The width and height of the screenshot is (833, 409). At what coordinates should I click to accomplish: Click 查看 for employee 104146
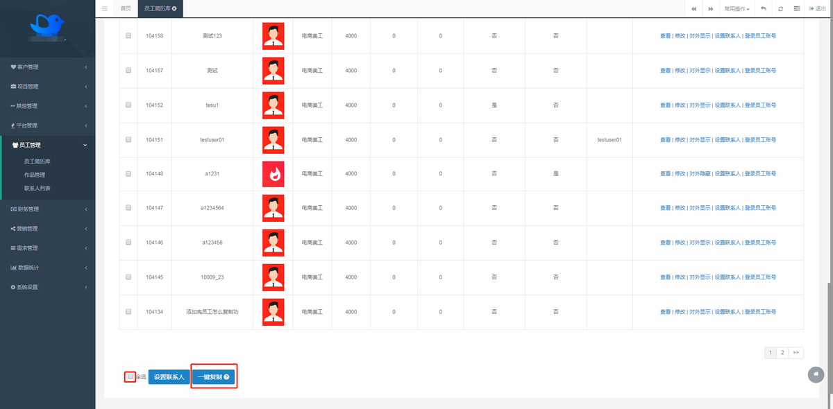tap(665, 243)
